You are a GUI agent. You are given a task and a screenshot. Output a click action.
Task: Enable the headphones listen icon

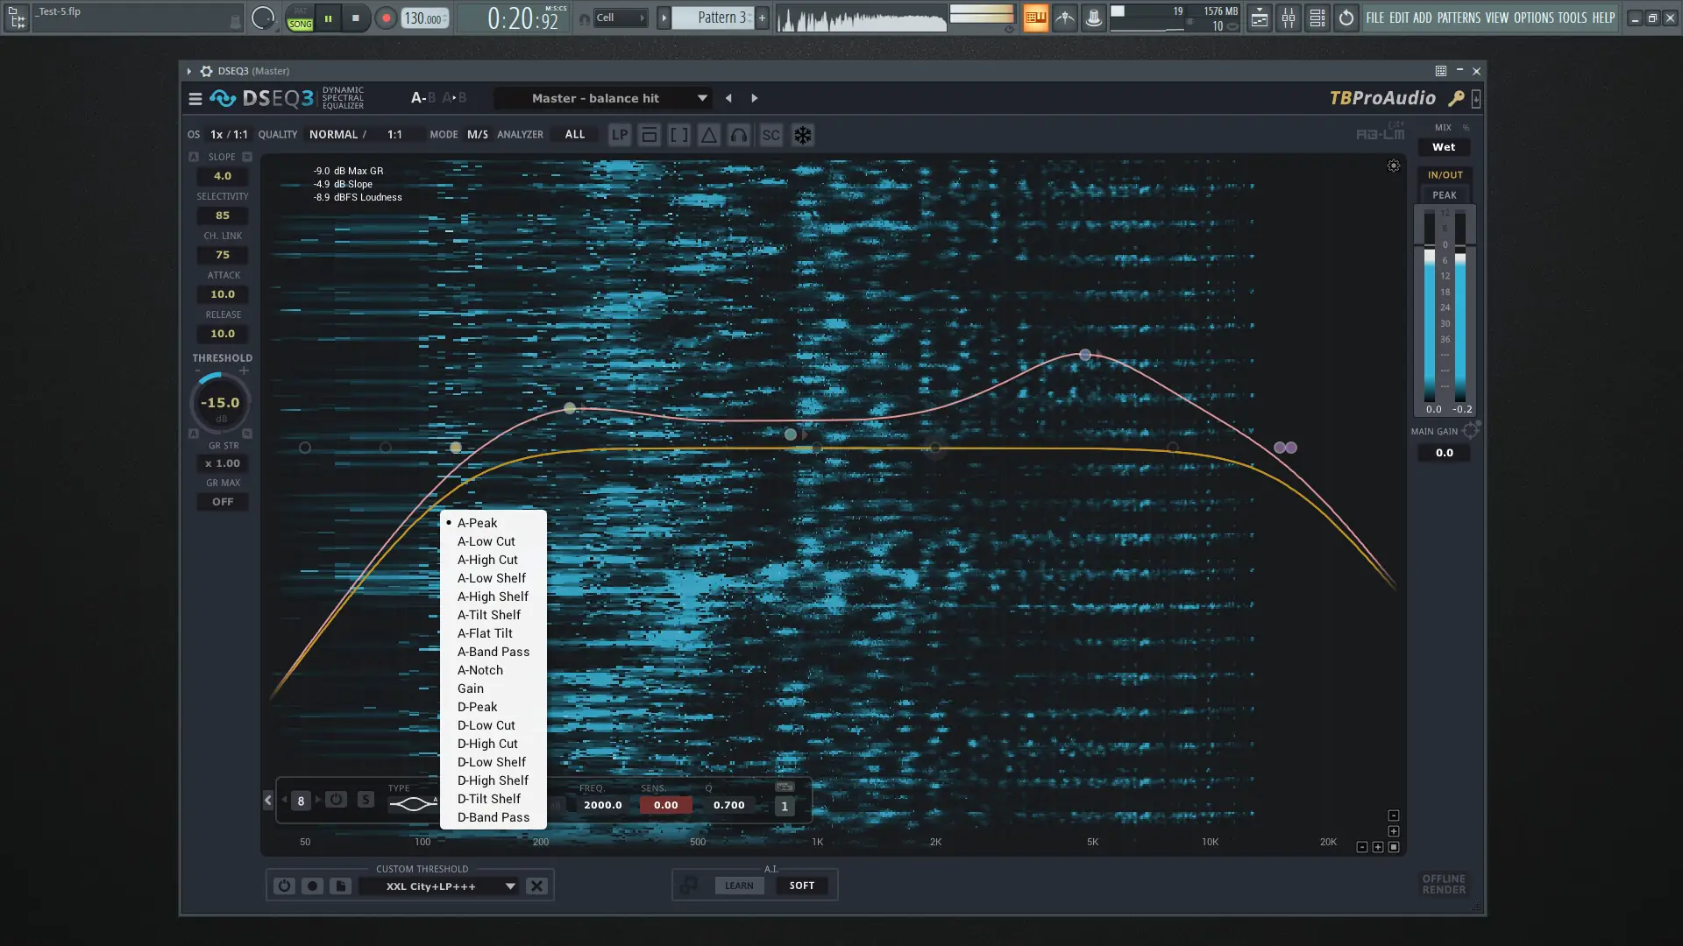click(x=739, y=135)
